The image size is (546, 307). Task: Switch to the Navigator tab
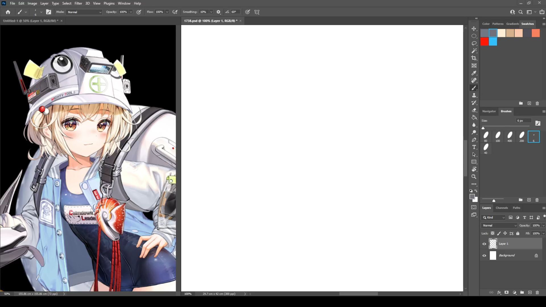[489, 111]
